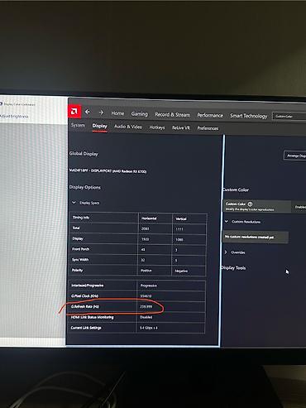Click the Custom Color info icon
The width and height of the screenshot is (306, 408).
point(250,204)
